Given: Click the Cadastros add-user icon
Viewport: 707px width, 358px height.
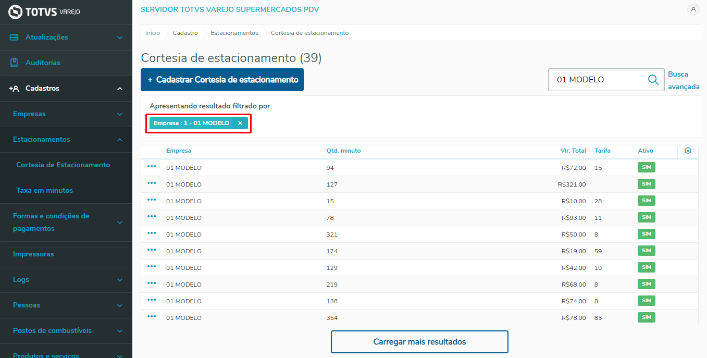Looking at the screenshot, I should pos(14,89).
